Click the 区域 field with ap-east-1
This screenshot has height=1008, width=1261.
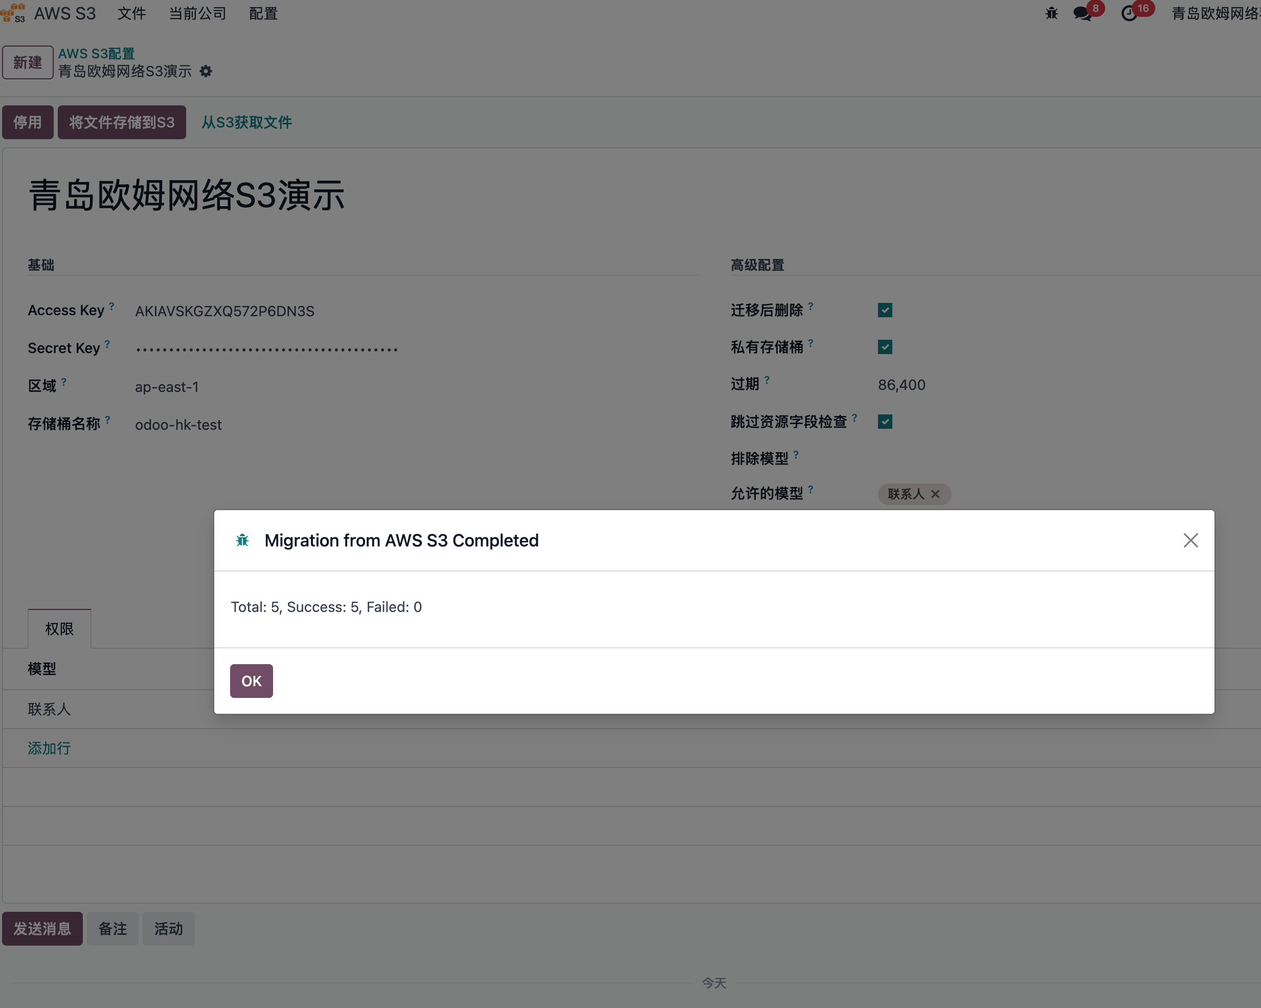415,387
